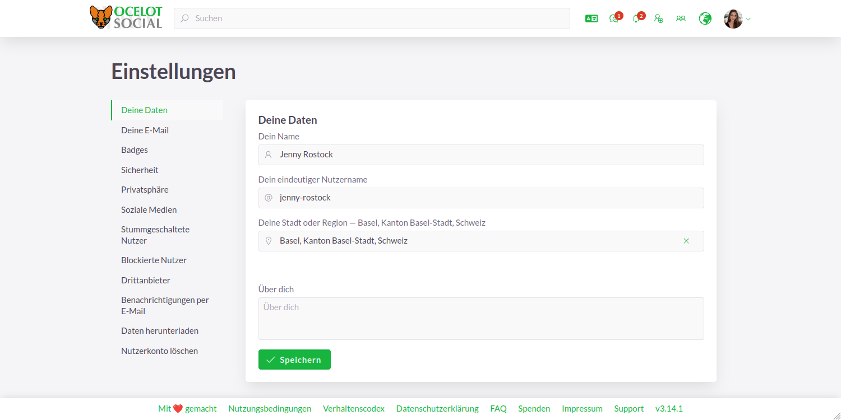Select Nutzerkonto löschen in the sidebar
The width and height of the screenshot is (841, 420).
click(159, 351)
